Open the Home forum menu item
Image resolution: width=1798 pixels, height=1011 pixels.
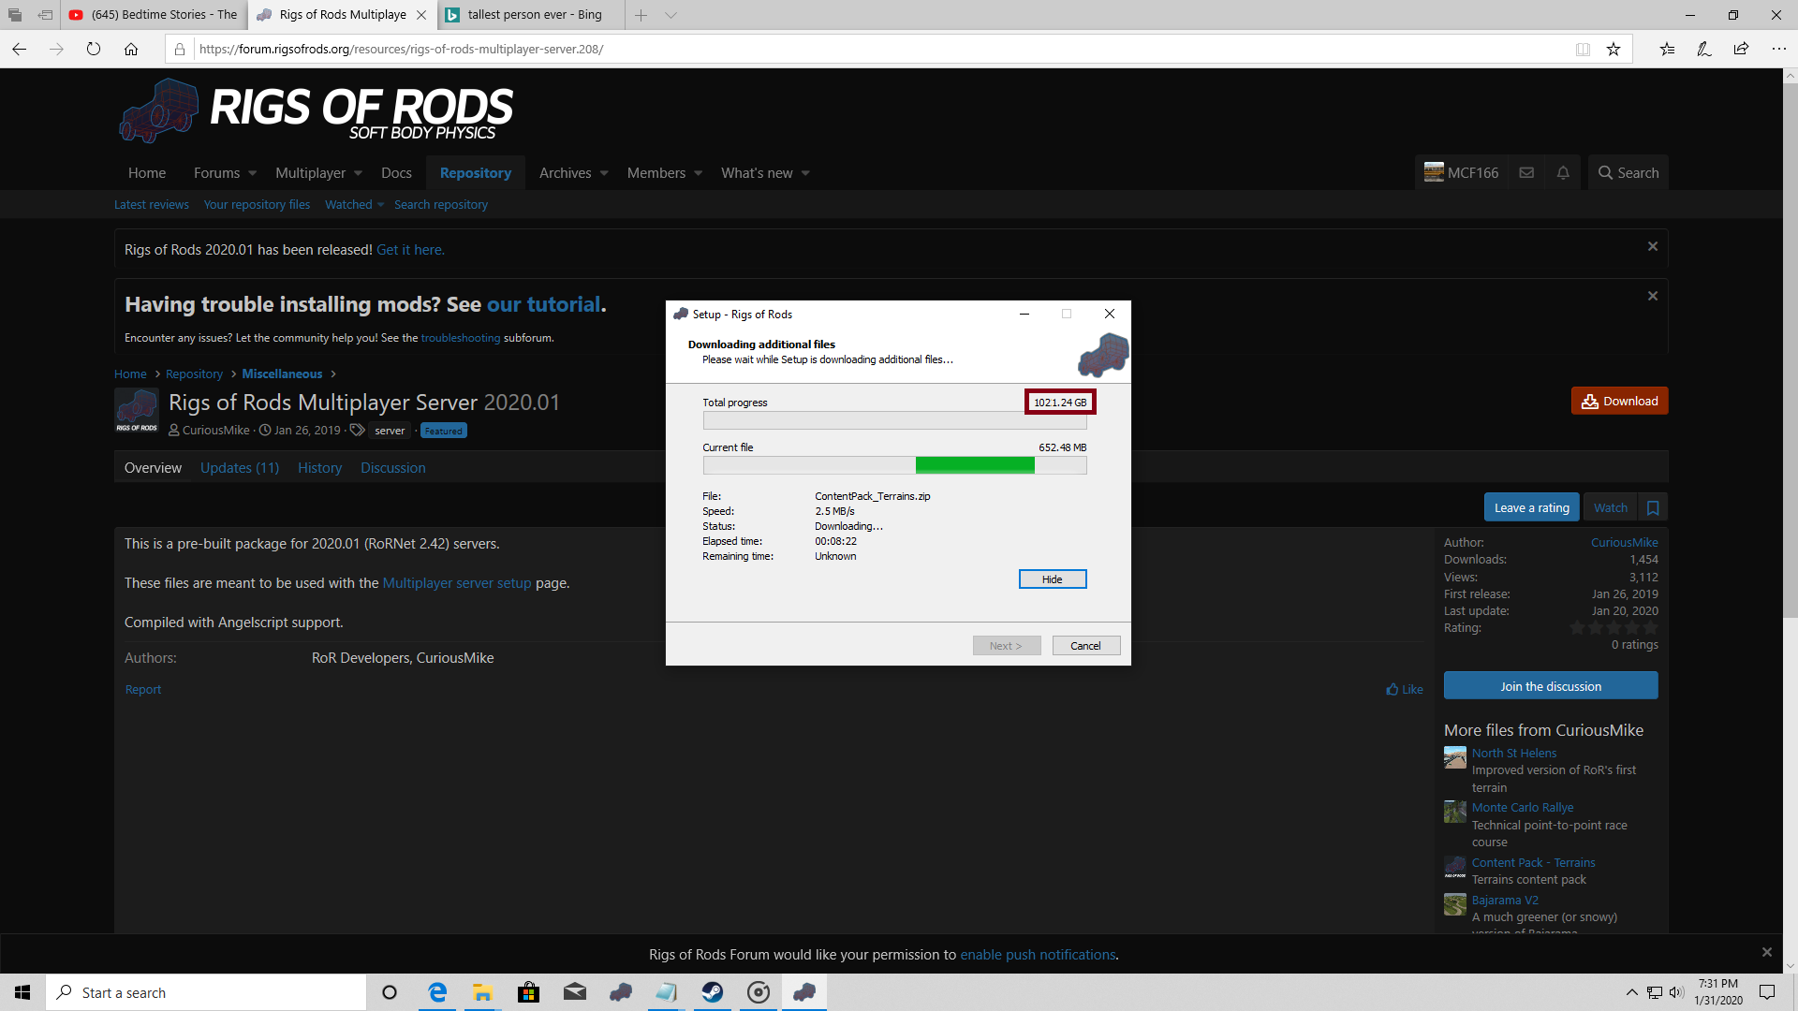(147, 172)
